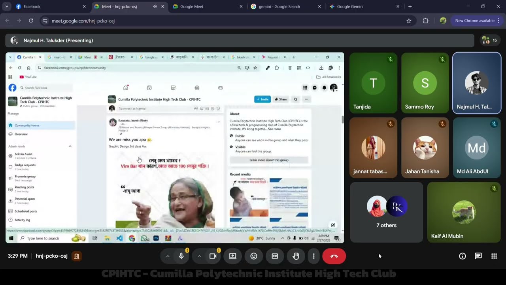
Task: Click Search Facebook field in presentation
Action: [x=45, y=88]
